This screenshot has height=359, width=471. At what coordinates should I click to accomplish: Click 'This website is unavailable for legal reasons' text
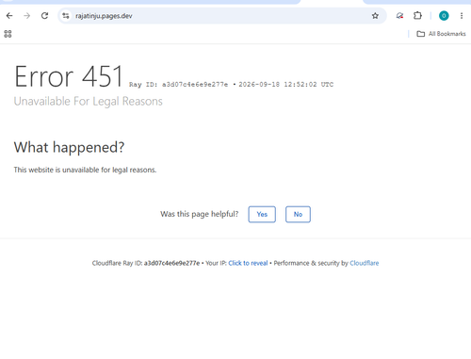coord(85,170)
